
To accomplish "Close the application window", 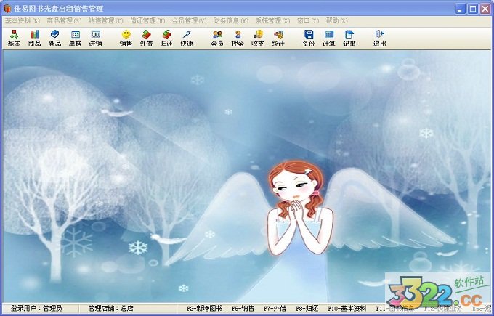I will 485,9.
